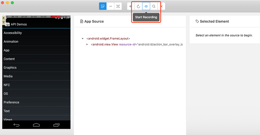260x135 pixels.
Task: Choose the Swipe By Coordinates arrow tool
Action: (110, 6)
